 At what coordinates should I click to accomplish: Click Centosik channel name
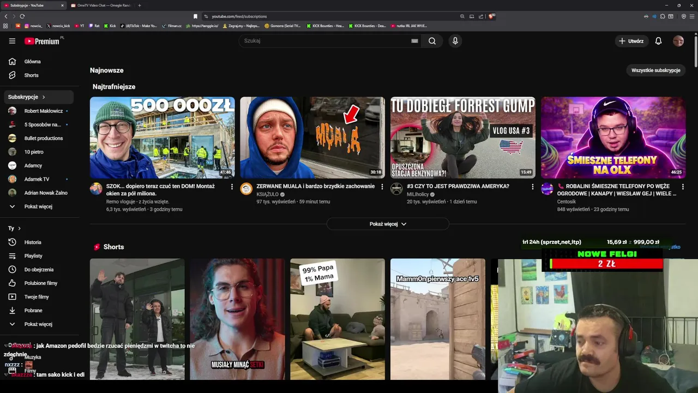click(567, 201)
